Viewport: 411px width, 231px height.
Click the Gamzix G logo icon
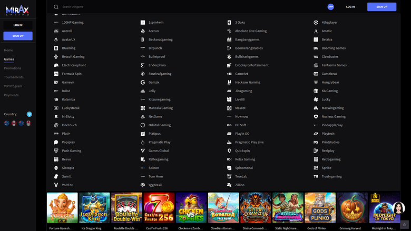(142, 83)
